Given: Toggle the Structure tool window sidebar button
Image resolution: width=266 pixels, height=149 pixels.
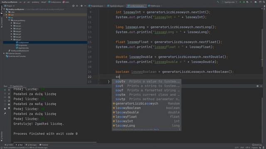Looking at the screenshot, I should tap(2, 23).
